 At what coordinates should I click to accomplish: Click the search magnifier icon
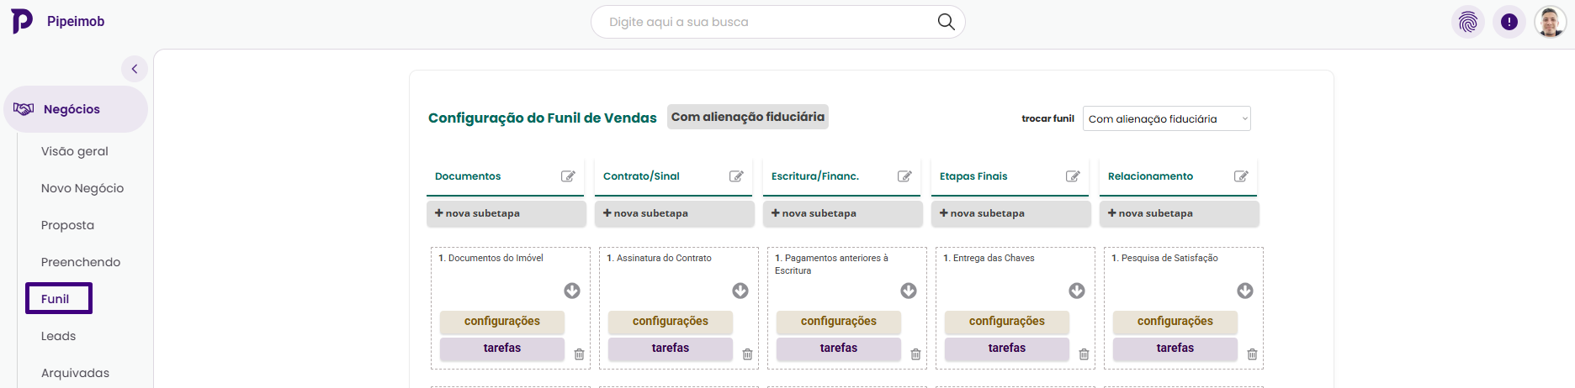(946, 22)
